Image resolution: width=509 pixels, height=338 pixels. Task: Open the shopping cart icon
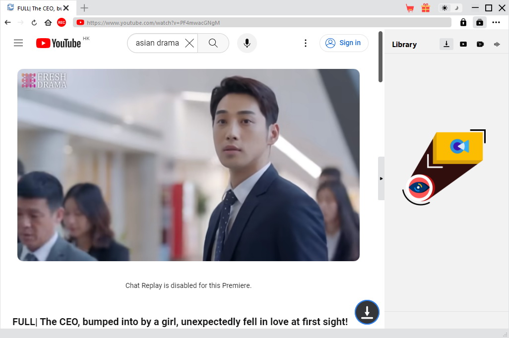(x=410, y=8)
